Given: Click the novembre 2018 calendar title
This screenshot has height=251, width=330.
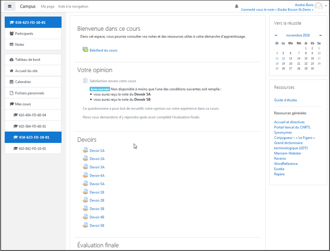Looking at the screenshot, I should pos(297,35).
